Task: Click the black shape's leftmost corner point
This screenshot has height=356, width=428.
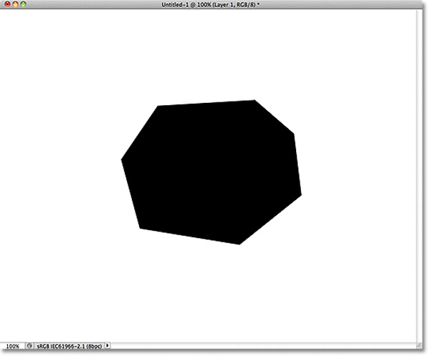Action: 122,159
